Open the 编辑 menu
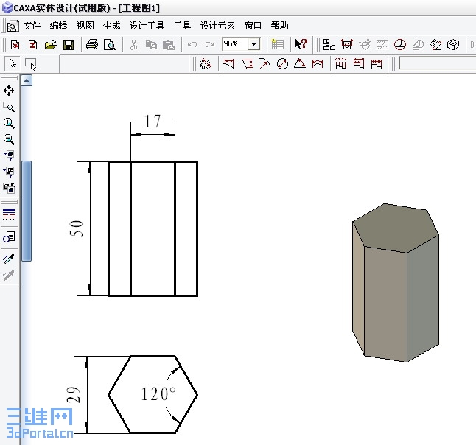 58,26
